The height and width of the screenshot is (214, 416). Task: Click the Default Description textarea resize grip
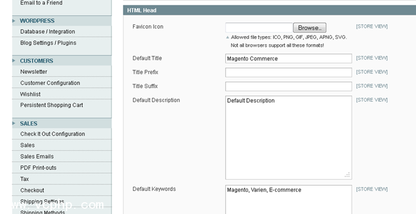click(347, 175)
